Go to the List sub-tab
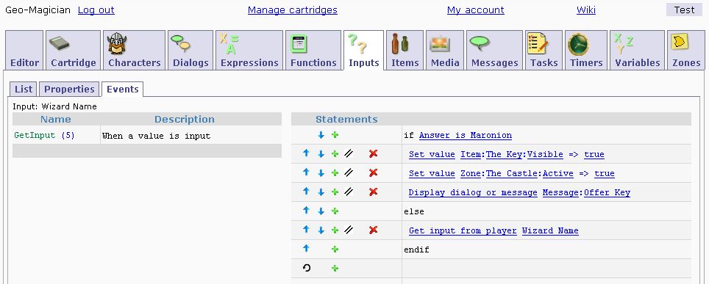709x284 pixels. point(24,89)
